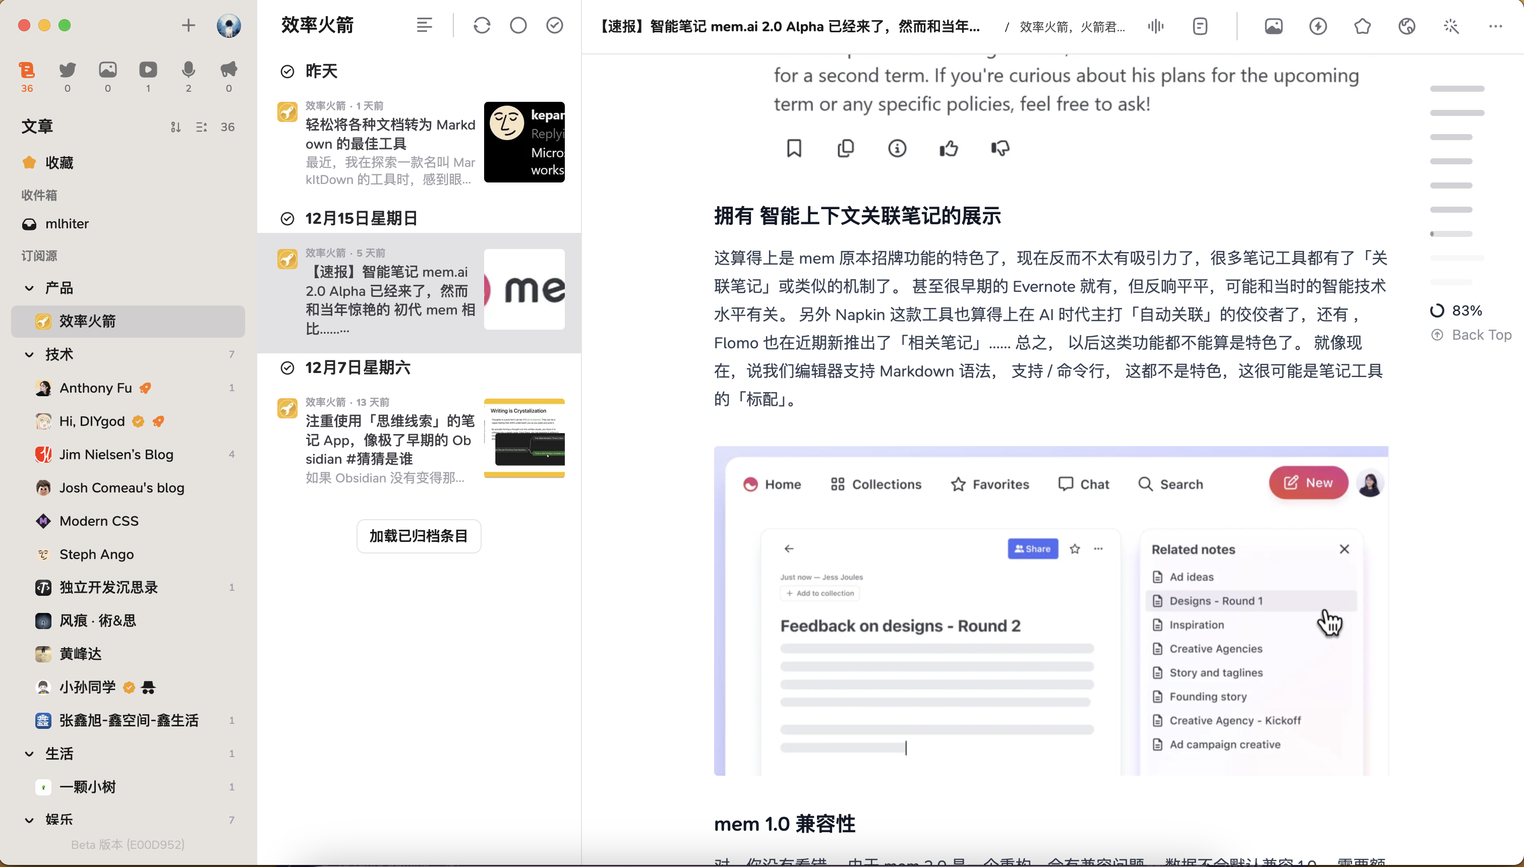
Task: Click the Writing is Crystalization thumbnail
Action: pos(524,438)
